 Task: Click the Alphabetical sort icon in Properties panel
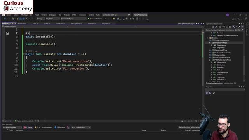click(x=210, y=93)
